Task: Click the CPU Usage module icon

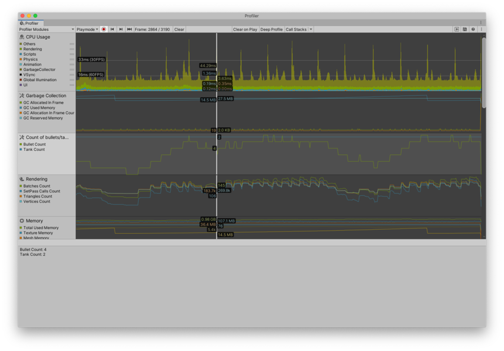Action: click(x=21, y=37)
